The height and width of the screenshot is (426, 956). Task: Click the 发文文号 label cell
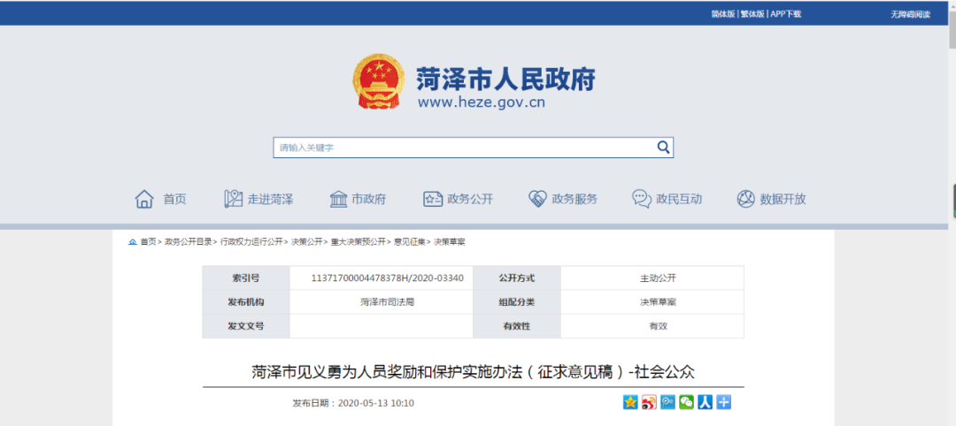246,326
